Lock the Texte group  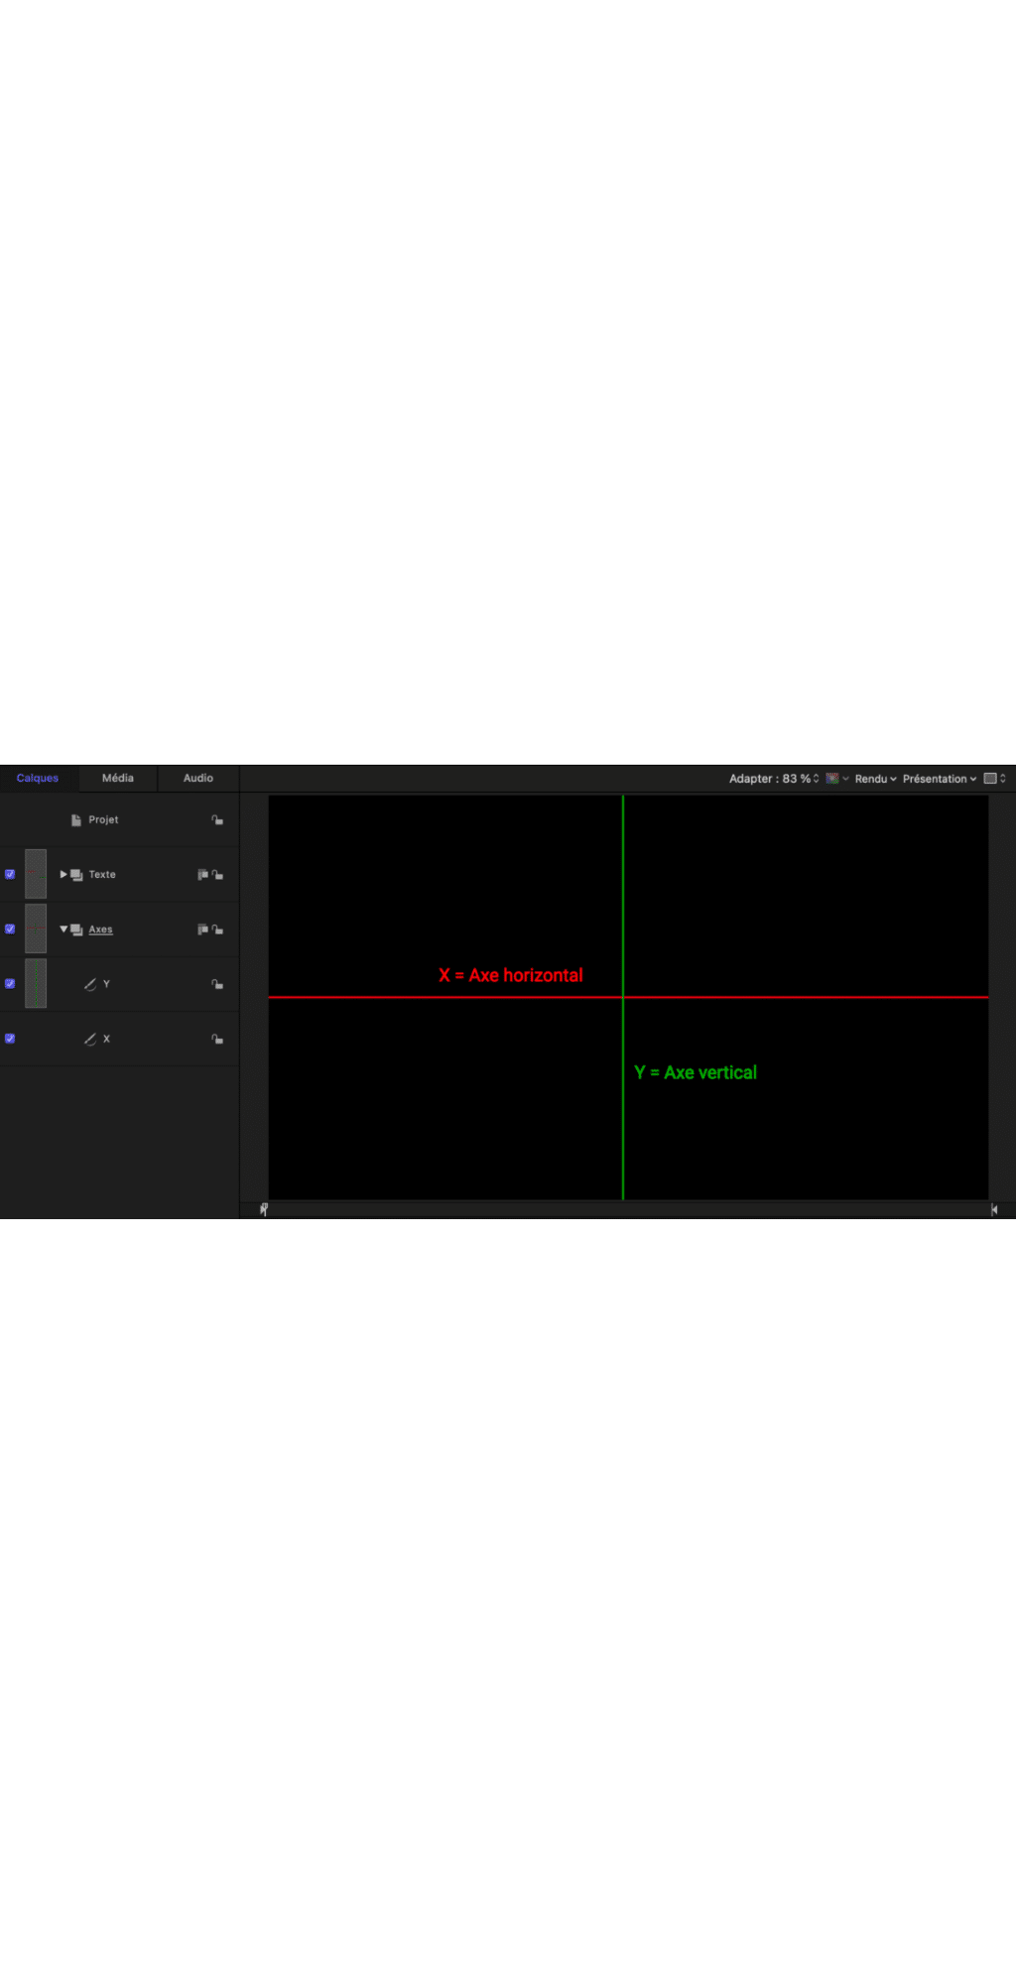pos(217,875)
